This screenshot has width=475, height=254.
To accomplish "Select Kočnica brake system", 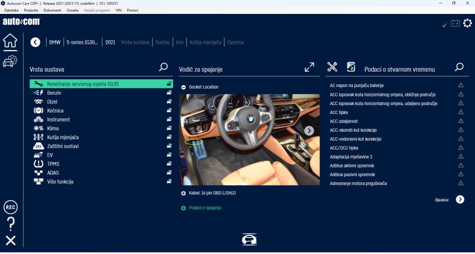I will click(x=101, y=111).
